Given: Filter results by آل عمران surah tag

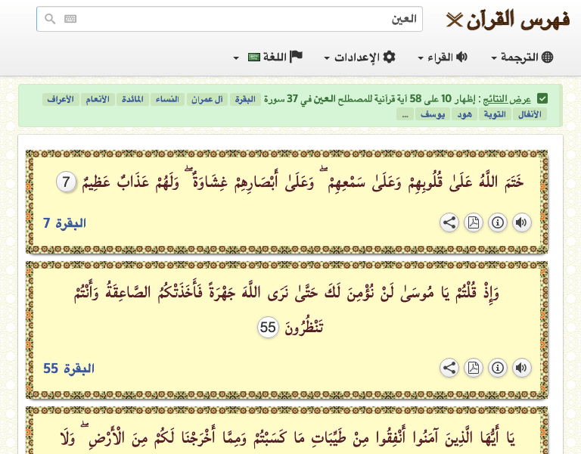Looking at the screenshot, I should [205, 99].
